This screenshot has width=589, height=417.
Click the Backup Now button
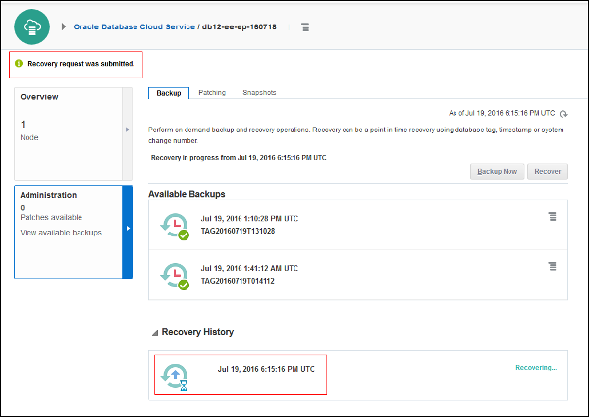498,171
